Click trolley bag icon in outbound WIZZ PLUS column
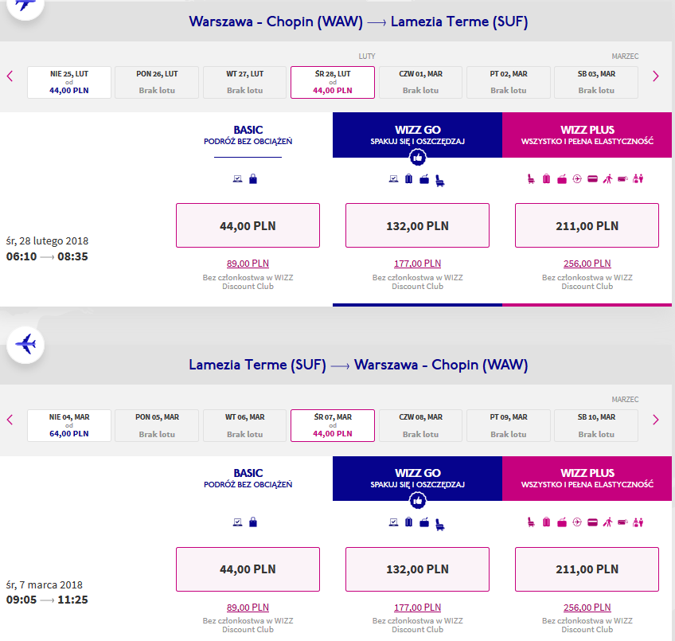Image resolution: width=675 pixels, height=641 pixels. (x=562, y=179)
